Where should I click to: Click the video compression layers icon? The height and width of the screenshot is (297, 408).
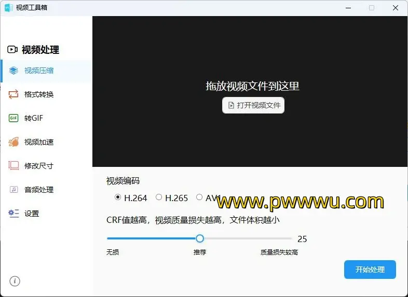point(13,70)
